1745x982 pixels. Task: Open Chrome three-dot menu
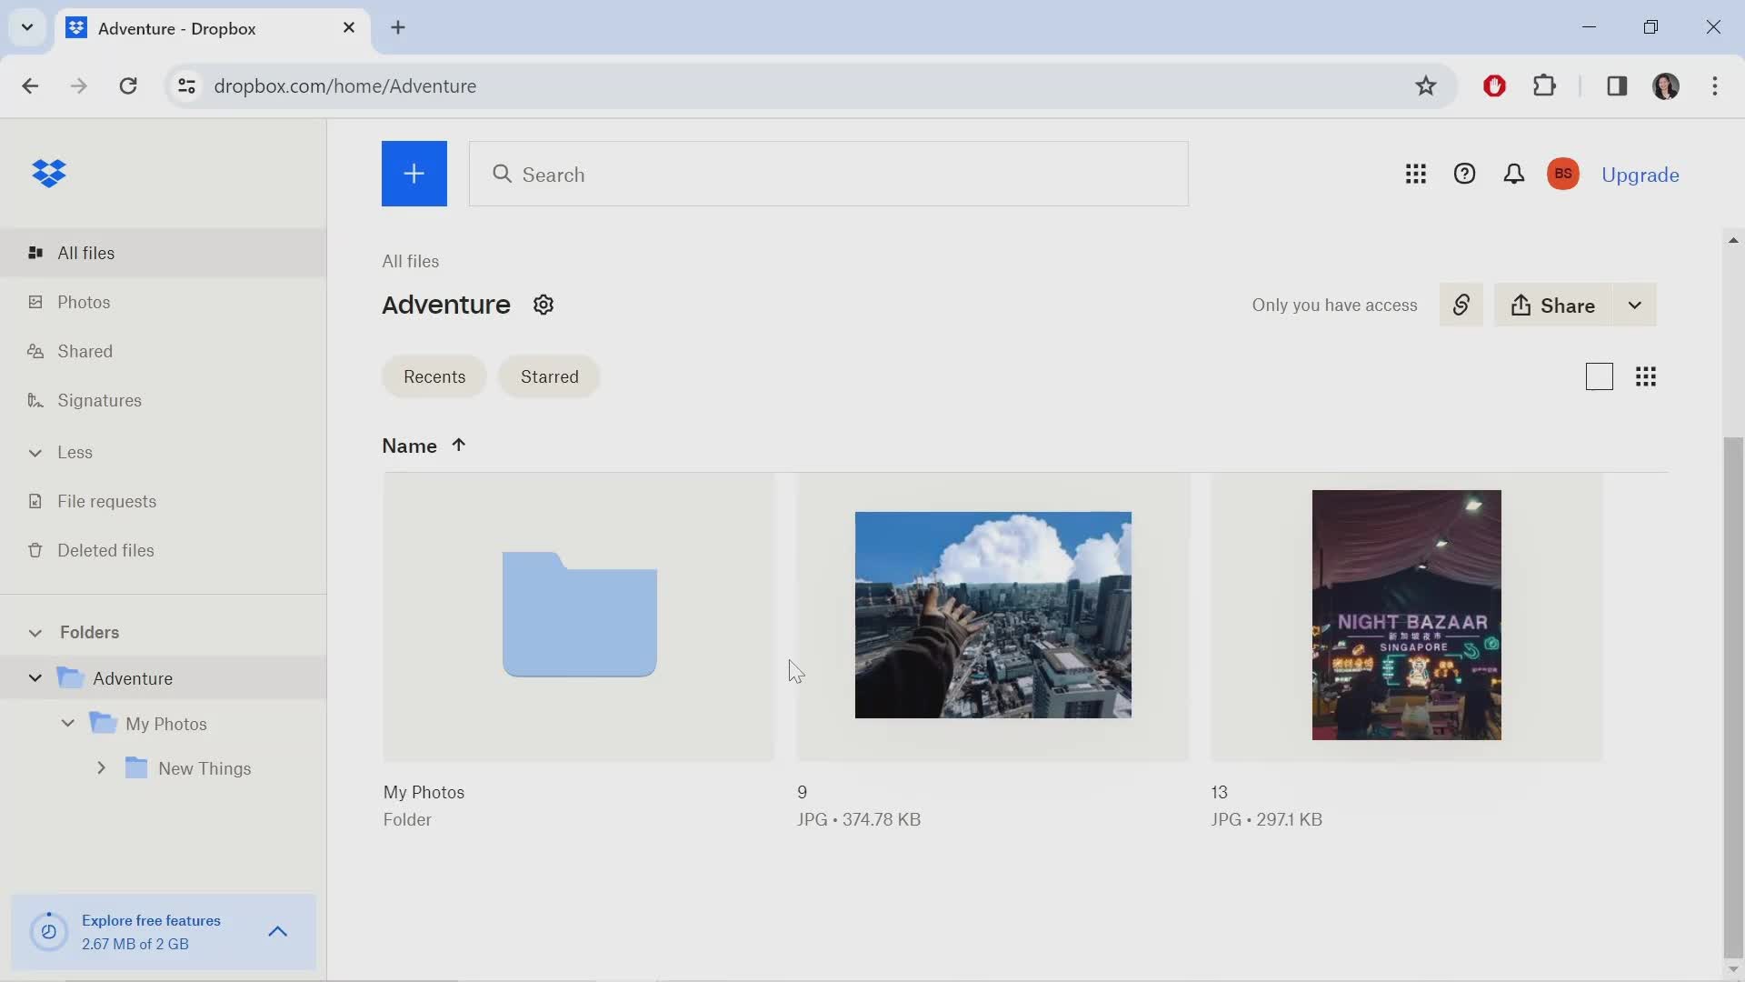click(1714, 85)
